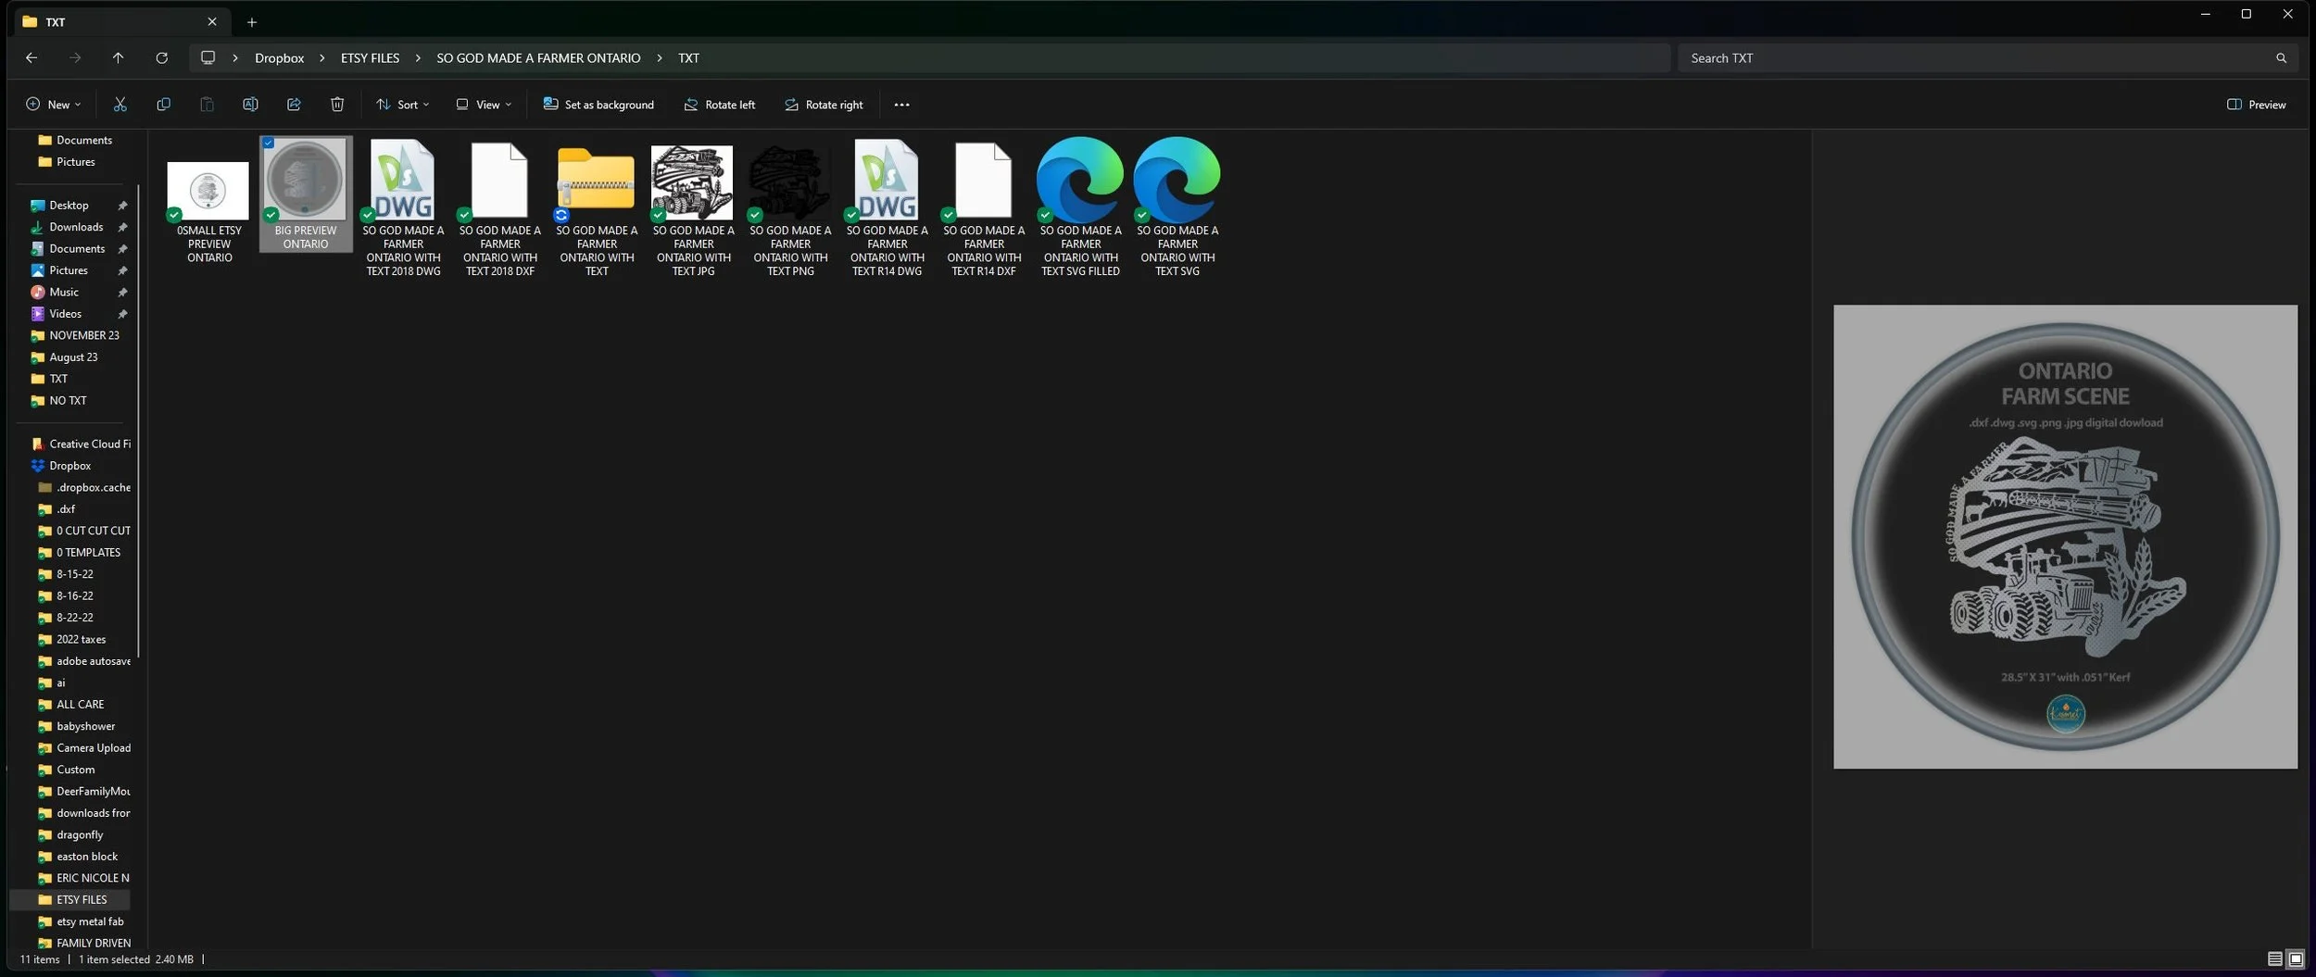The width and height of the screenshot is (2316, 977).
Task: Navigate to ETSY FILES in address bar
Action: pos(370,57)
